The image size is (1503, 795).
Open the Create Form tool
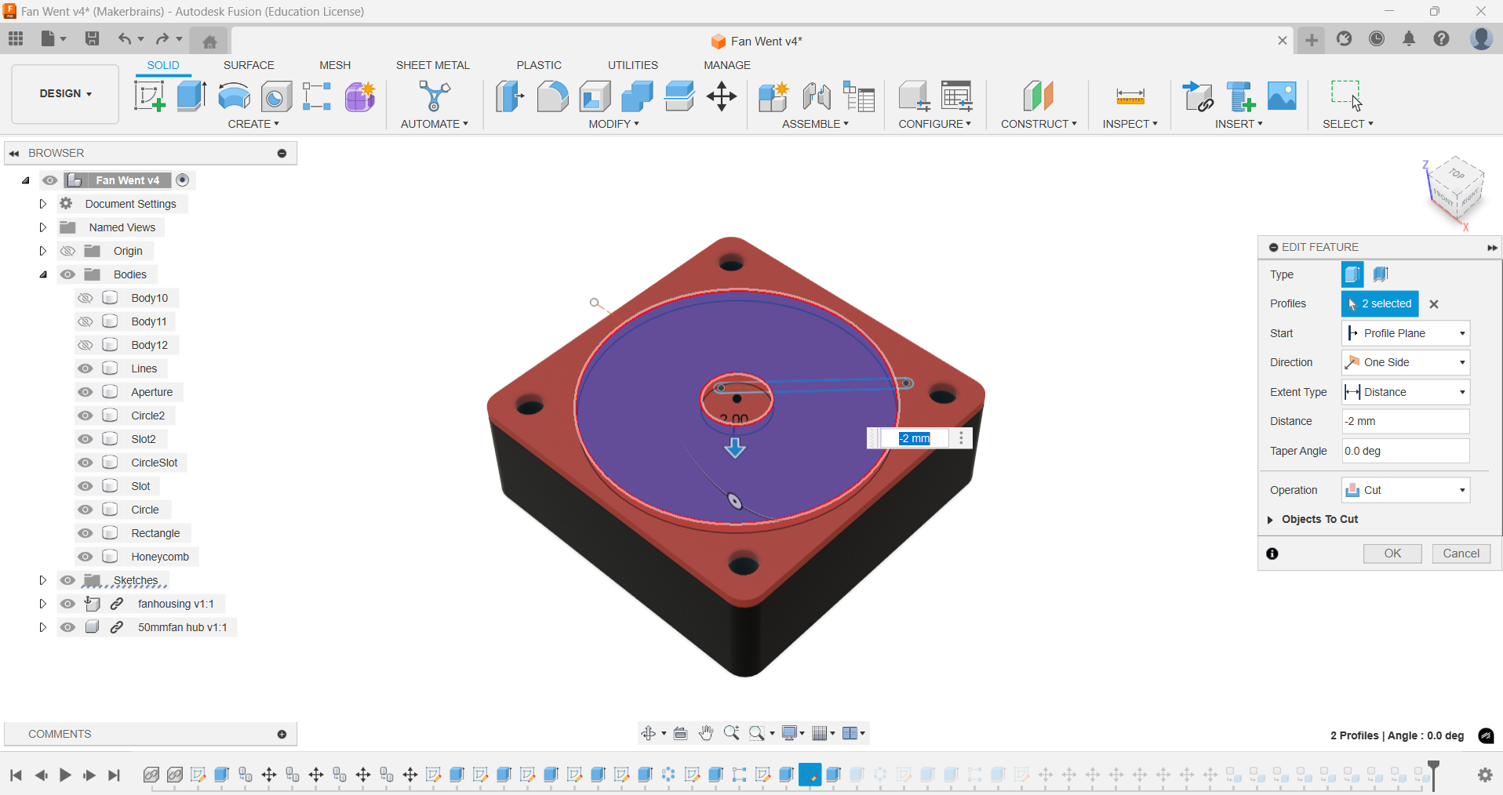(x=358, y=96)
